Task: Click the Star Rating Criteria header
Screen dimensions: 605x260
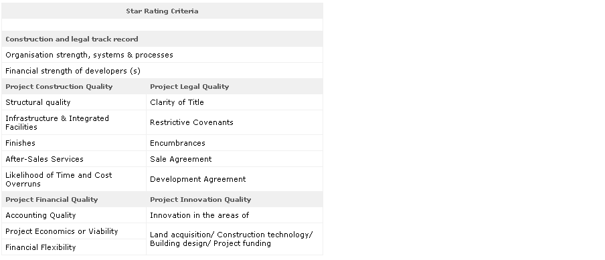Action: [162, 11]
